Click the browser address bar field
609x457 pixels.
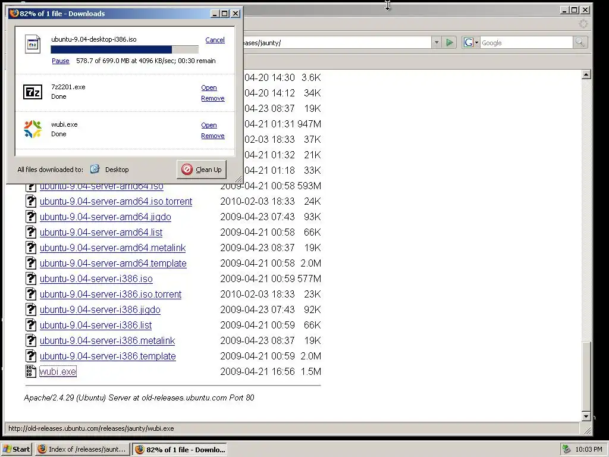(x=336, y=42)
